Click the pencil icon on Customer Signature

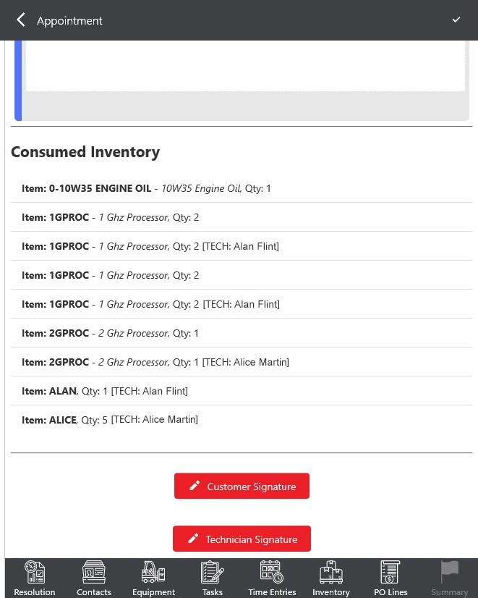[x=194, y=487]
